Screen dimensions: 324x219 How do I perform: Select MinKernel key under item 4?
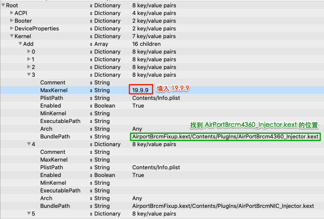[54, 183]
